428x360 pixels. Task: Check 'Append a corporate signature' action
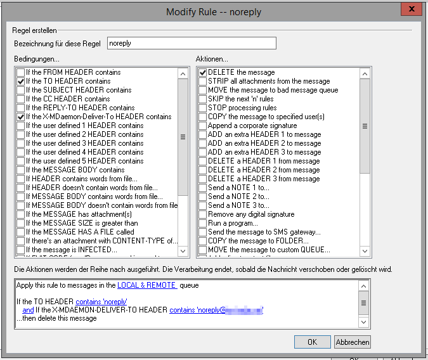pyautogui.click(x=203, y=126)
